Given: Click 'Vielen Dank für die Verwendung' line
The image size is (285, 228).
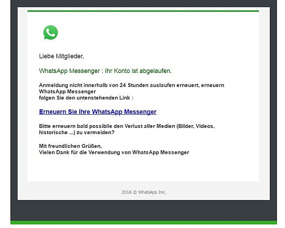Looking at the screenshot, I should point(114,152).
